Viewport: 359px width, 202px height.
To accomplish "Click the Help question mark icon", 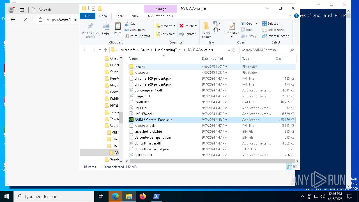I will [x=296, y=16].
